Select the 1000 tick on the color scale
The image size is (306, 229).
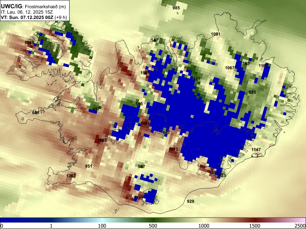[204, 226]
